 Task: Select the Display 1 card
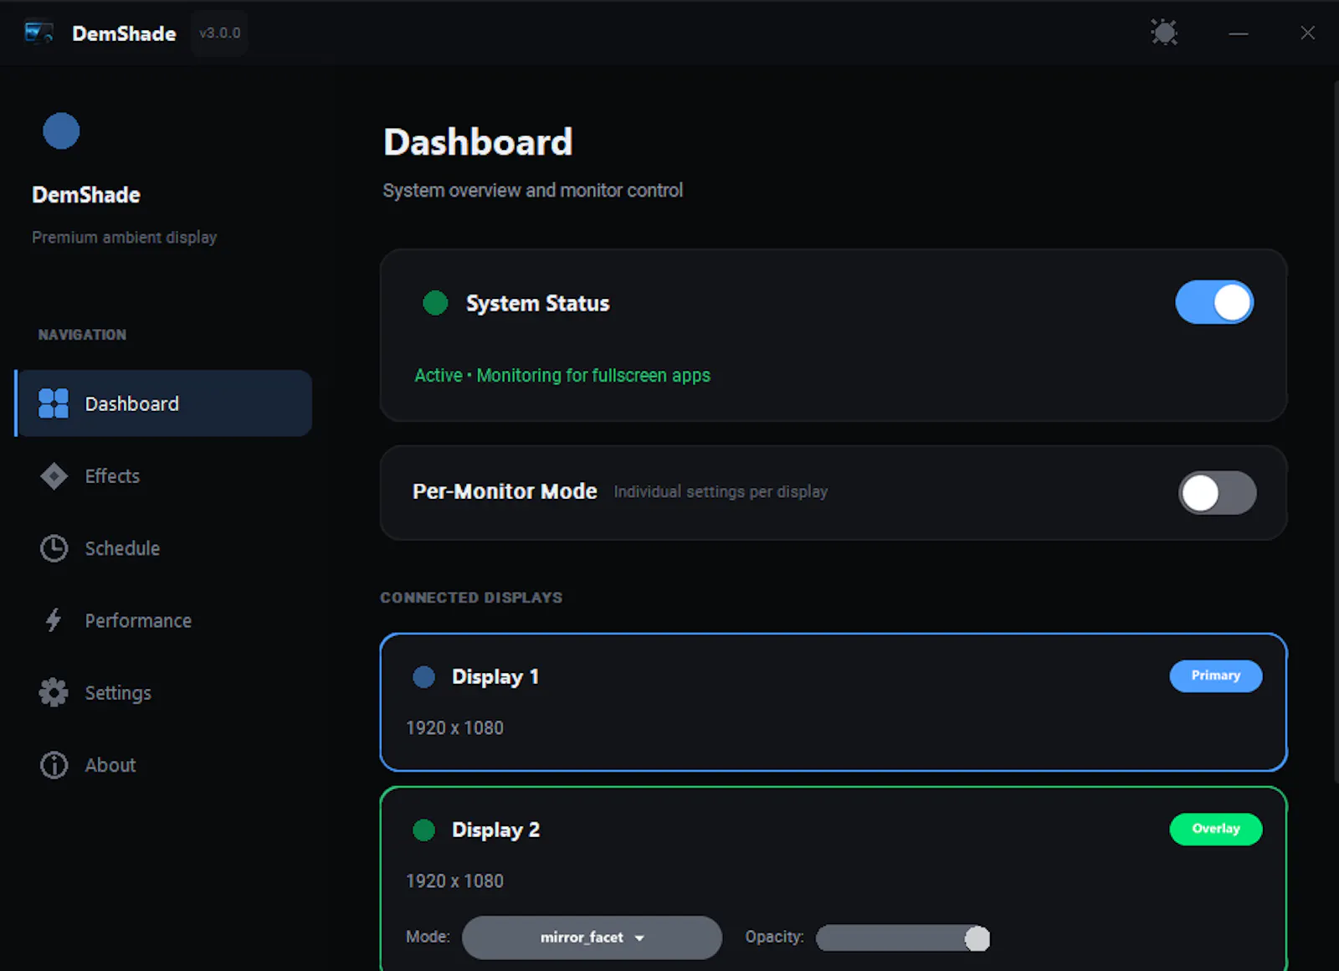click(x=834, y=702)
